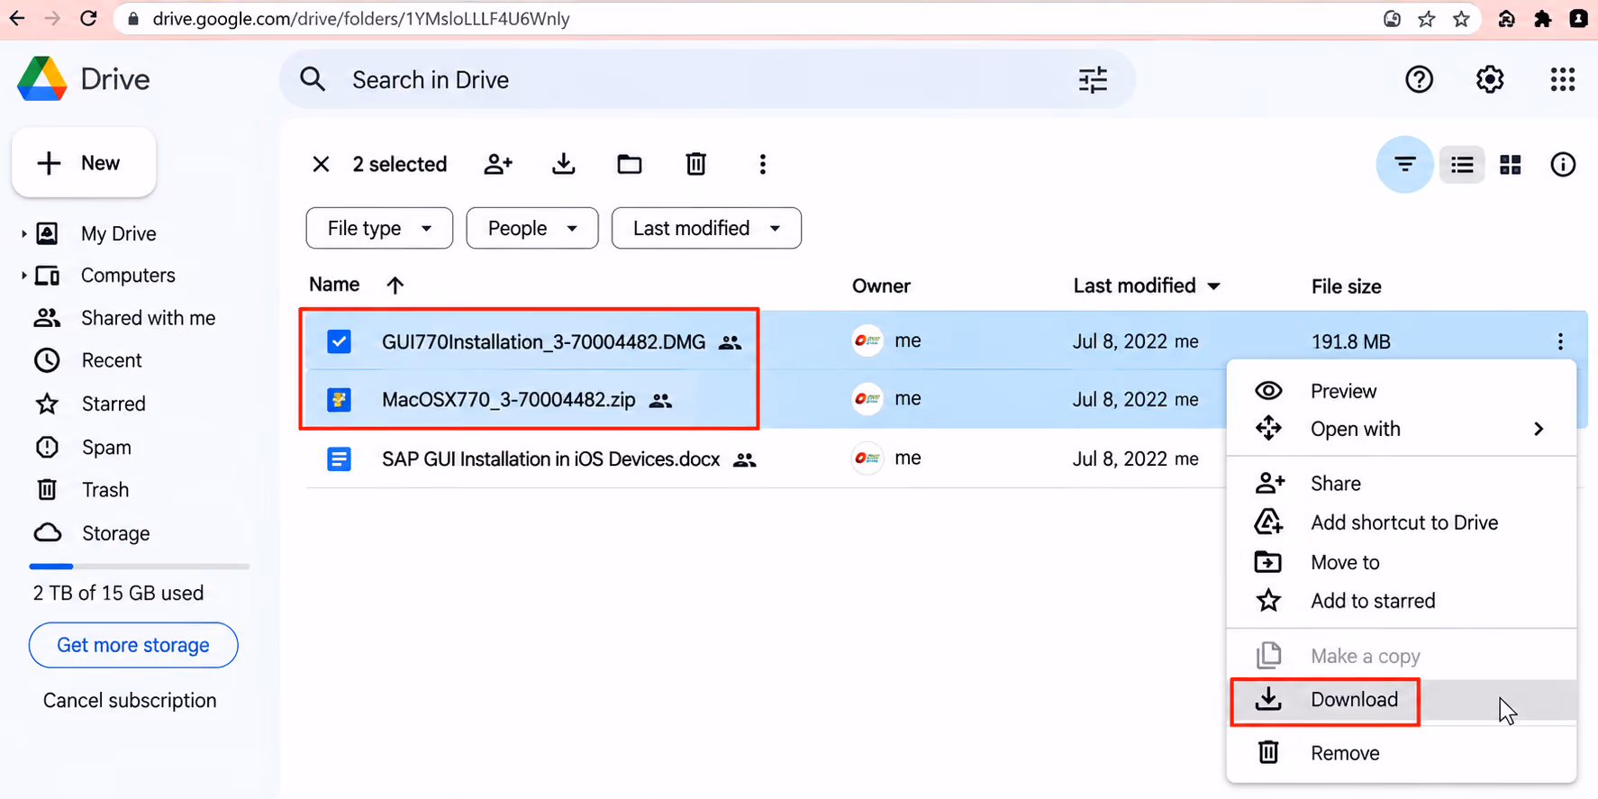The height and width of the screenshot is (799, 1598).
Task: Choose Preview from context menu
Action: pyautogui.click(x=1402, y=391)
